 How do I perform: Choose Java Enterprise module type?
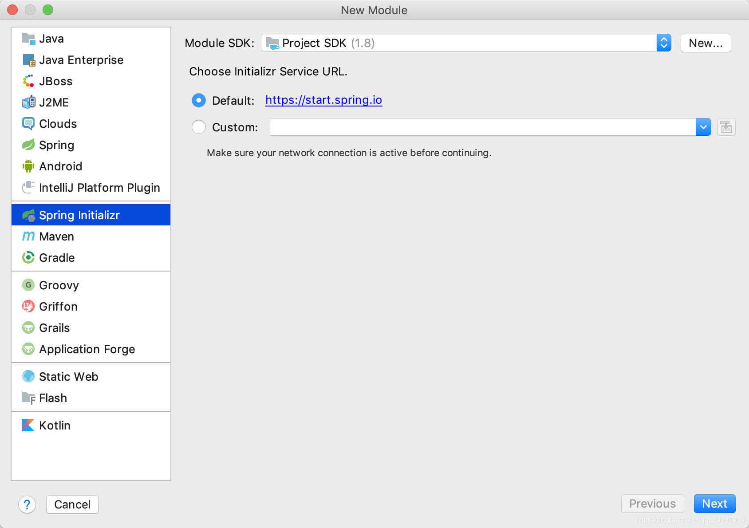pos(91,60)
